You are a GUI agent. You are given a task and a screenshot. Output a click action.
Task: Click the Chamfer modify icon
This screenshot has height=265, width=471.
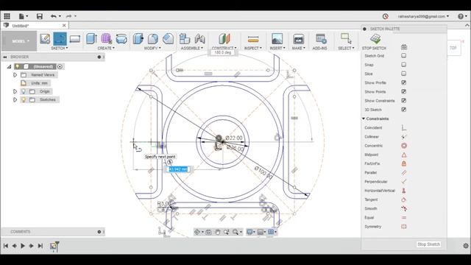169,39
